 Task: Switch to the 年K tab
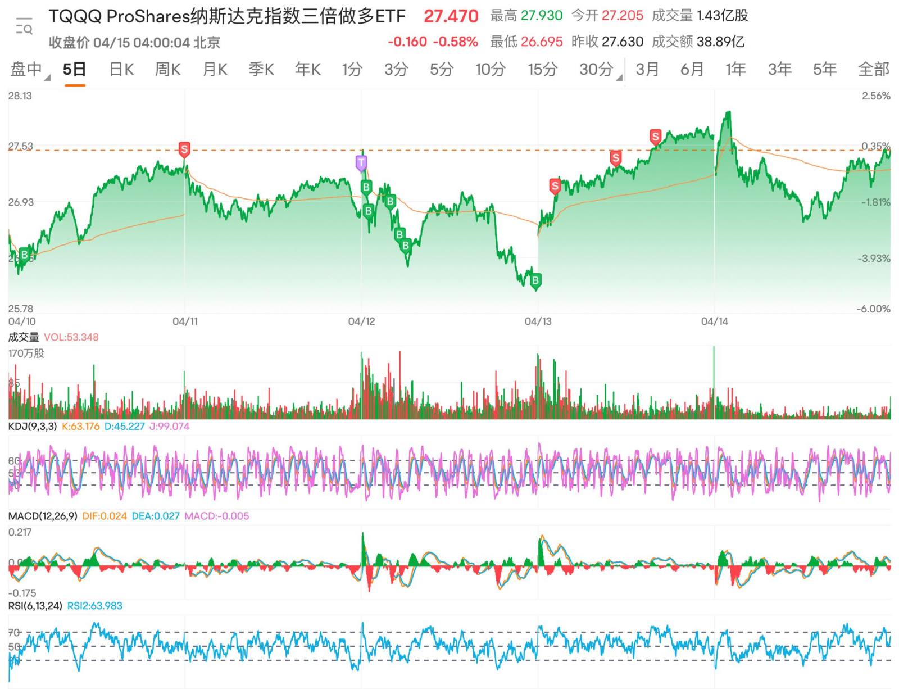pyautogui.click(x=308, y=69)
